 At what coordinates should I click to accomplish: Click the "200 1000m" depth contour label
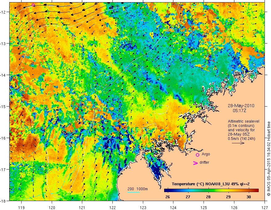click(x=138, y=189)
